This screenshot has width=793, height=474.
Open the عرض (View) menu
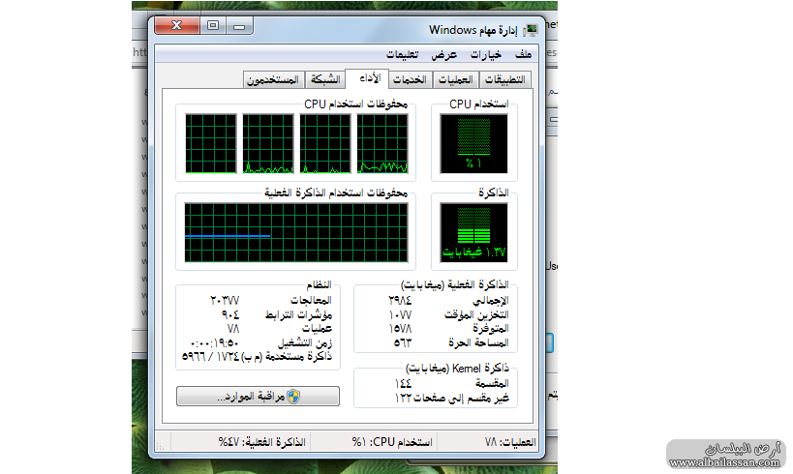click(443, 54)
